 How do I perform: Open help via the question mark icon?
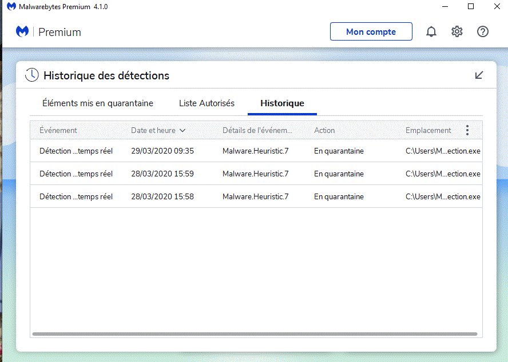pyautogui.click(x=483, y=32)
